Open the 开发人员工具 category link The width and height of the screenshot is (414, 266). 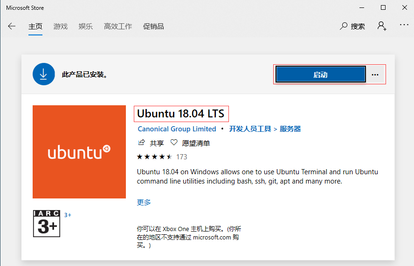click(x=250, y=129)
